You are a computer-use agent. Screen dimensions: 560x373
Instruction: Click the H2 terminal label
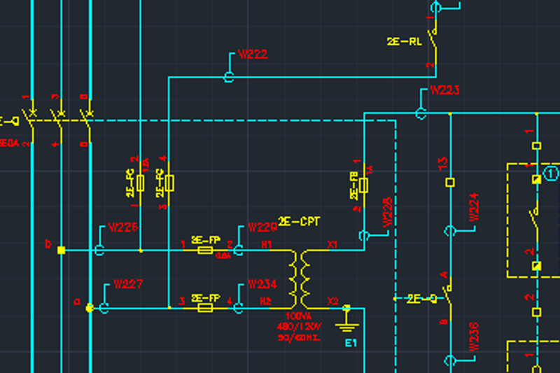pyautogui.click(x=266, y=301)
